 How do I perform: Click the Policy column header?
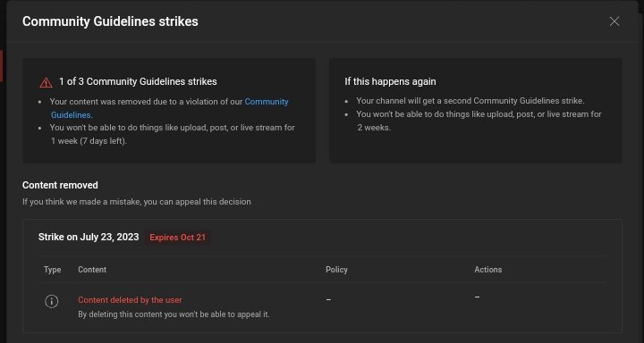click(336, 270)
